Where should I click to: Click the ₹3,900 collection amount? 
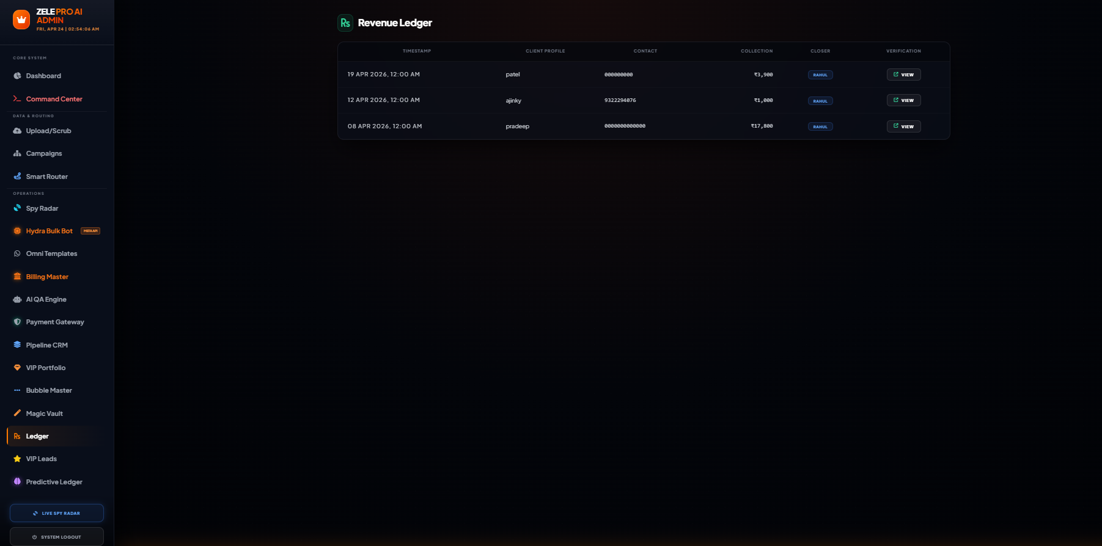pos(763,75)
